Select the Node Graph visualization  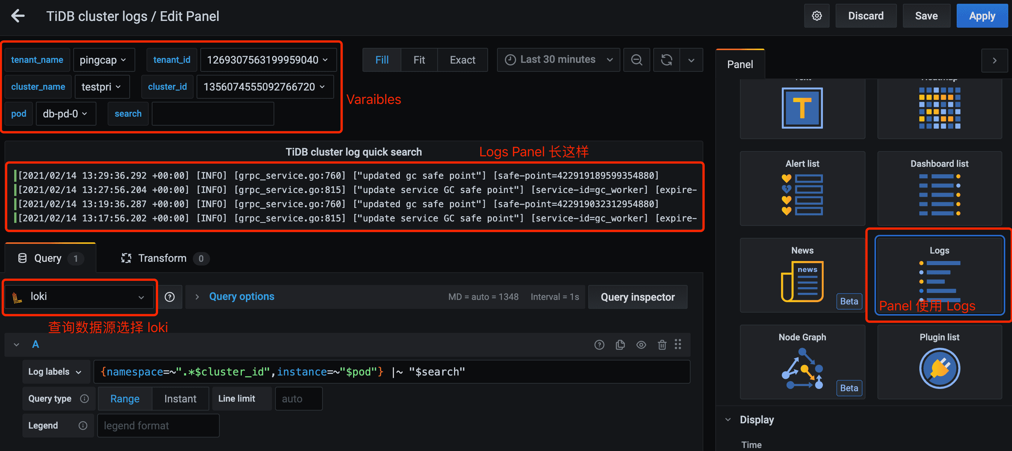[802, 362]
